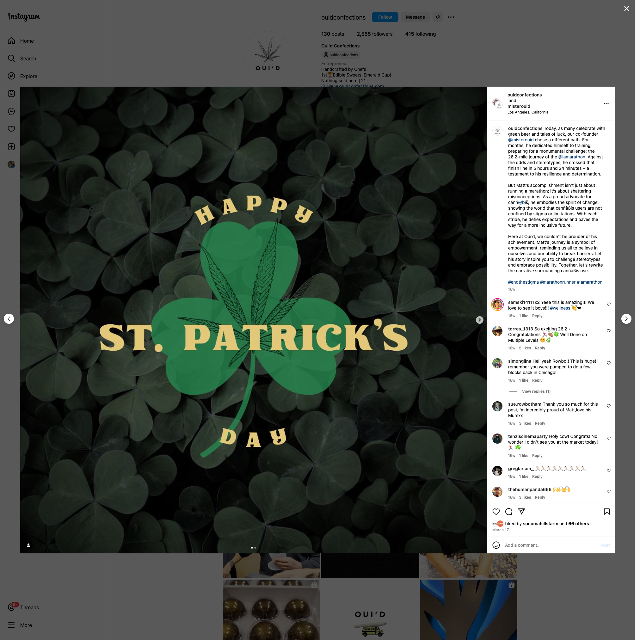Open the #lamarathon hashtag

click(x=589, y=282)
